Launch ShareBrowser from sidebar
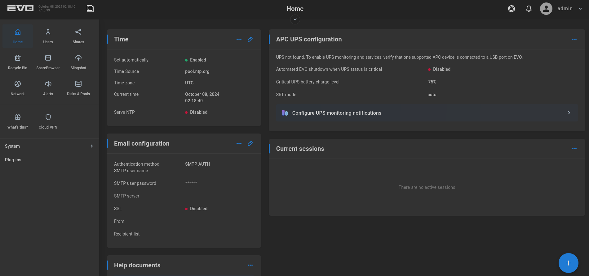Screen dimensions: 589x276 (48, 62)
